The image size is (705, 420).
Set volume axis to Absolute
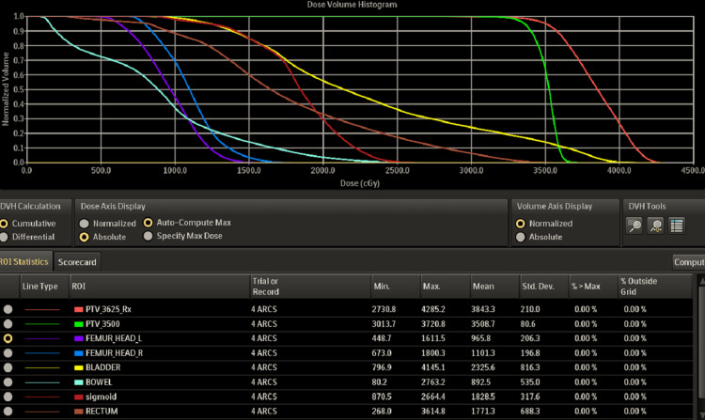[520, 237]
